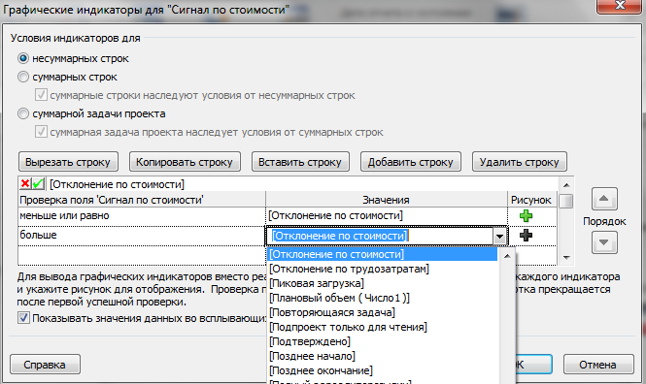Click the black plus image in 'больше' row
Screen dimensions: 646x384
coord(526,236)
